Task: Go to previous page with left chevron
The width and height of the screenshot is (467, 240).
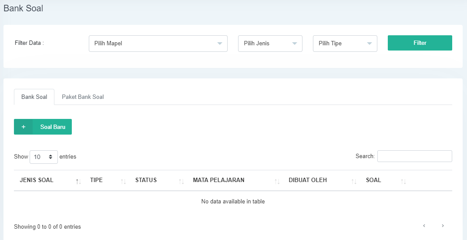Action: click(x=424, y=226)
